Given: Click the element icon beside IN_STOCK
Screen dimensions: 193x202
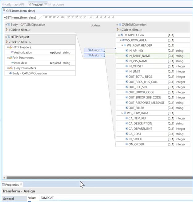Looking at the screenshot, I should 127,139.
